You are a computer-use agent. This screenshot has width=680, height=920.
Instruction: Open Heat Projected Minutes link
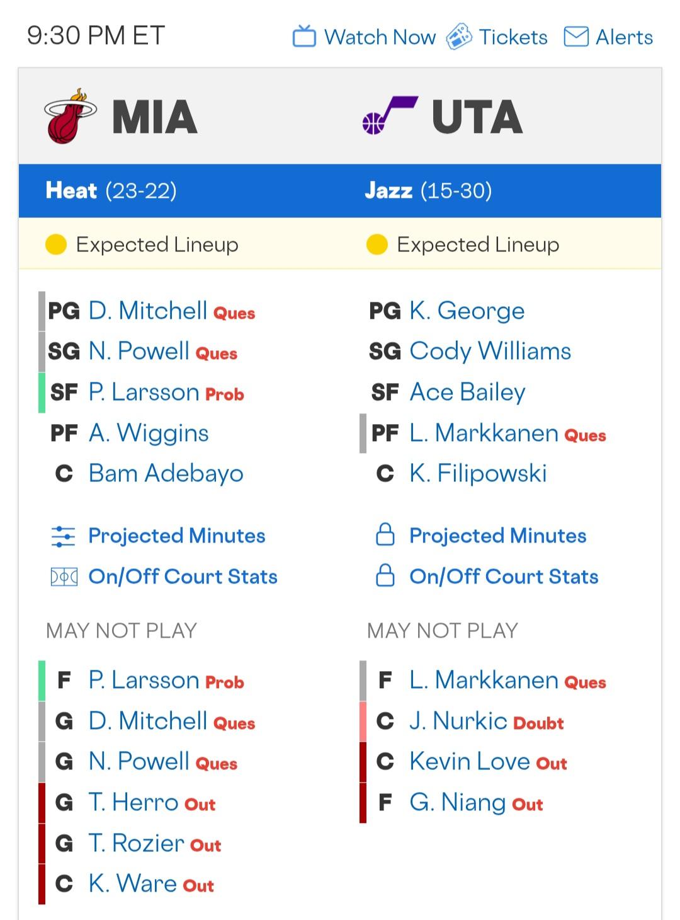176,536
